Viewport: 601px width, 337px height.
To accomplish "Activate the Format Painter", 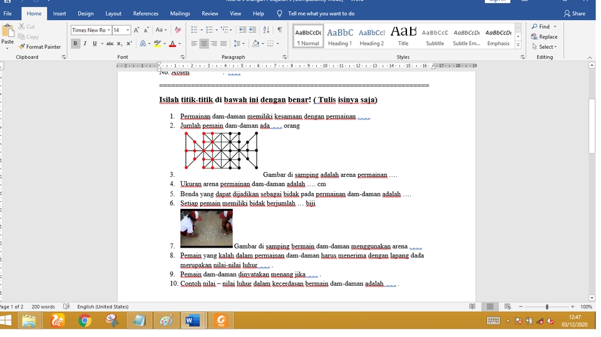I will (39, 47).
